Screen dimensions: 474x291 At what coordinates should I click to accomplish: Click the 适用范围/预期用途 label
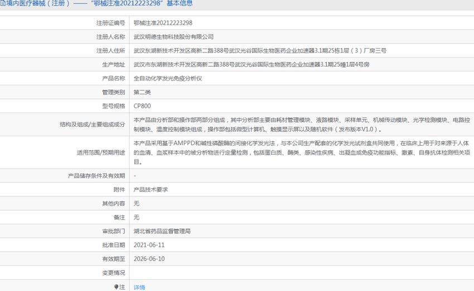click(x=101, y=152)
